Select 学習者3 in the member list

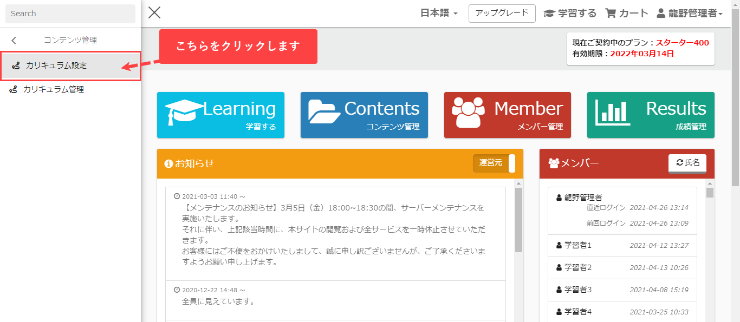pyautogui.click(x=578, y=290)
